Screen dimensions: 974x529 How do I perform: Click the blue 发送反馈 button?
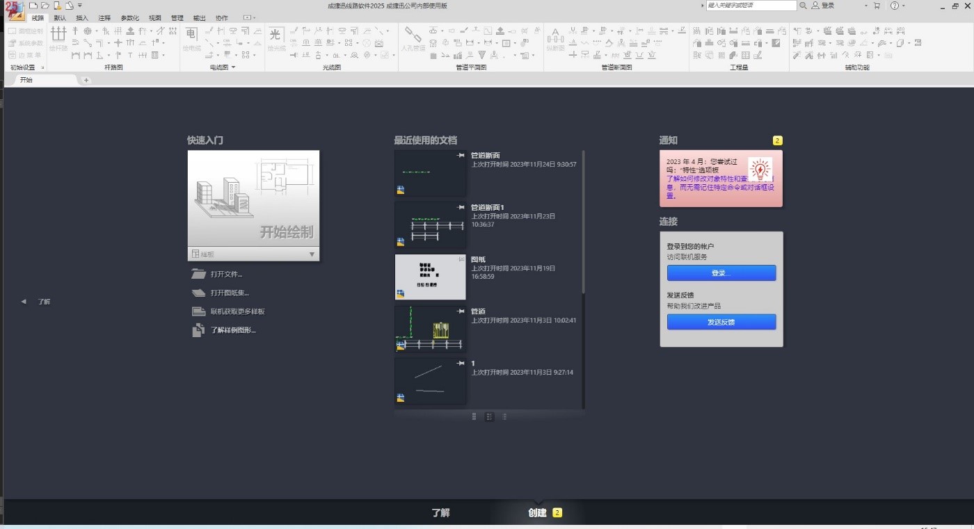click(x=721, y=322)
